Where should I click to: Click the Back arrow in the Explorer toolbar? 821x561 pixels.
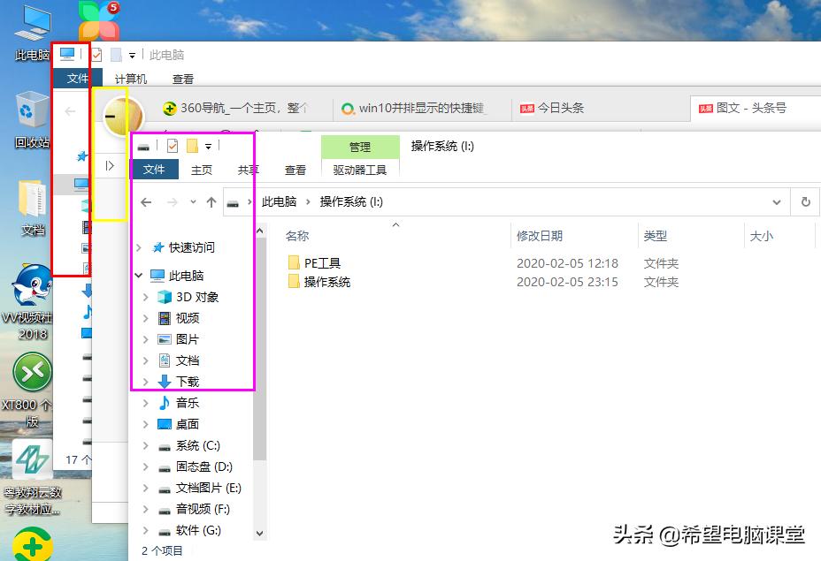(146, 201)
